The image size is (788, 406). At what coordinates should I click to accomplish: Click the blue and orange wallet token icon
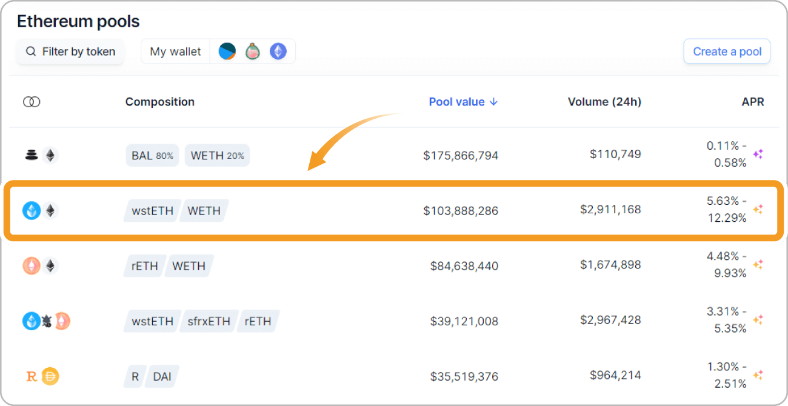227,52
